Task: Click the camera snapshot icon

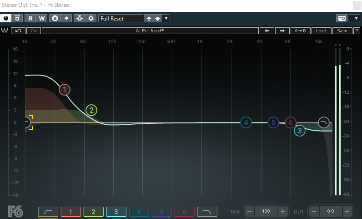Action: click(x=341, y=18)
